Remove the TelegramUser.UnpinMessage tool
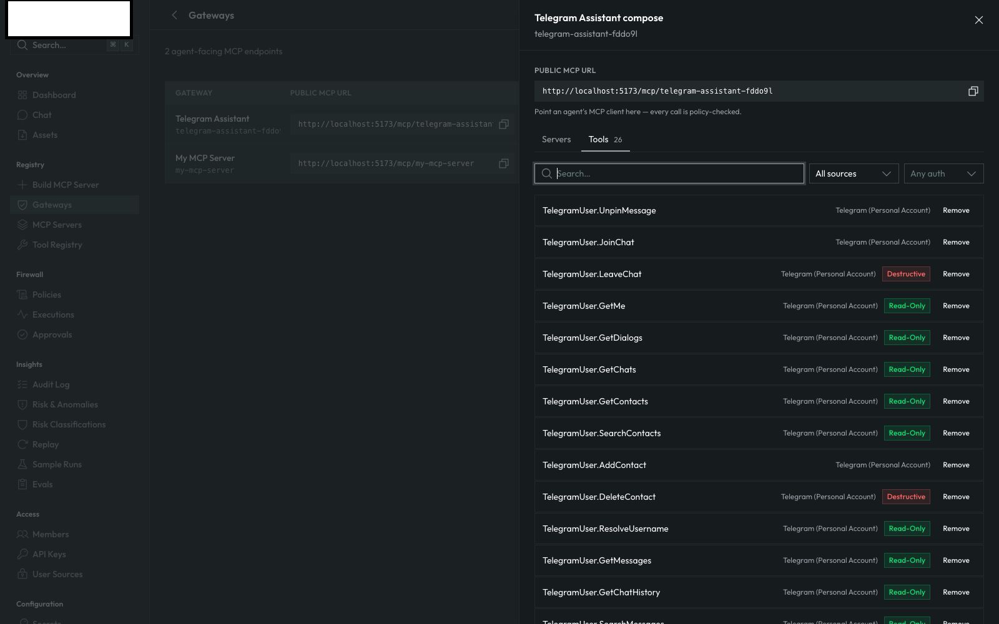This screenshot has width=999, height=624. [956, 210]
